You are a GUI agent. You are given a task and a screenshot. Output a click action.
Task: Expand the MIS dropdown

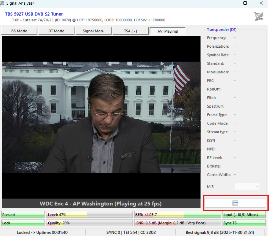(x=247, y=187)
